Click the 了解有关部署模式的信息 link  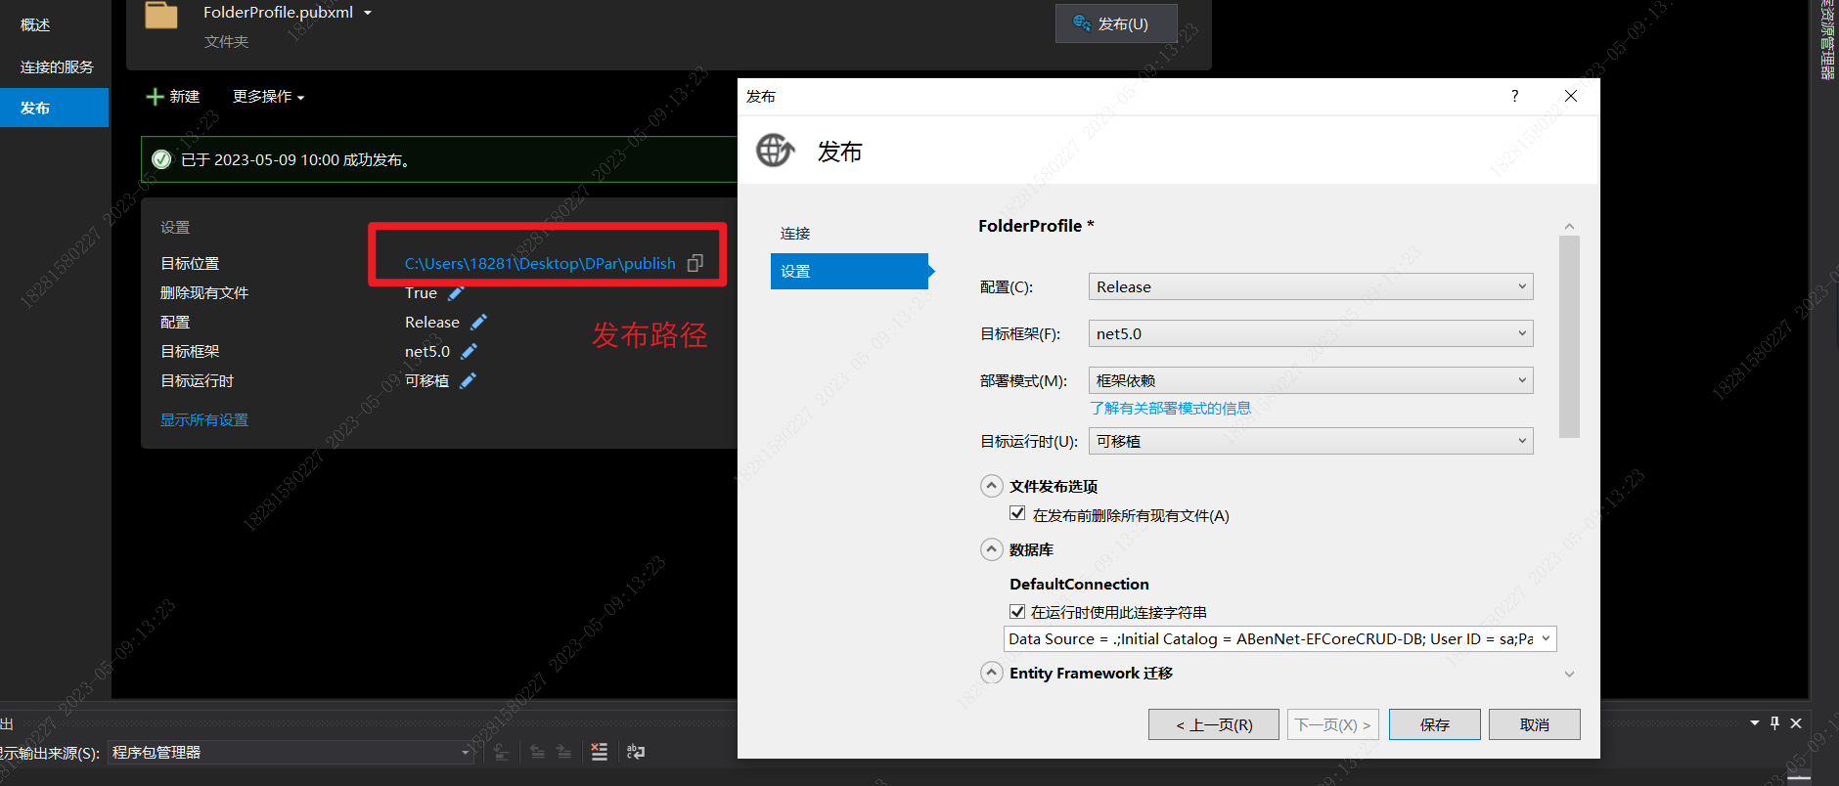[x=1171, y=408]
